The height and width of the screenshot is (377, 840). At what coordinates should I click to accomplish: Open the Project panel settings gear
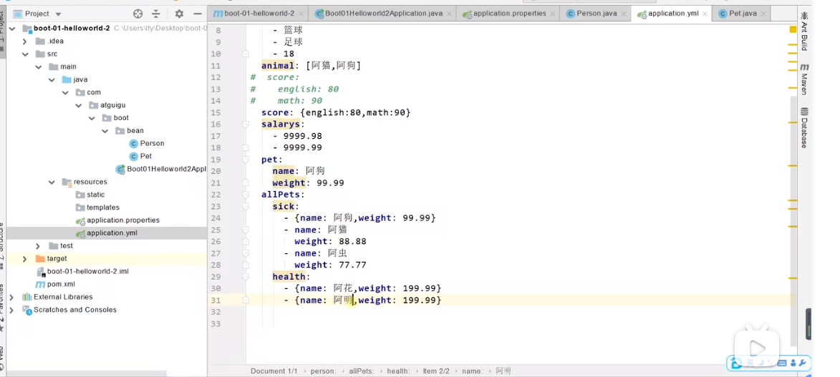(179, 14)
